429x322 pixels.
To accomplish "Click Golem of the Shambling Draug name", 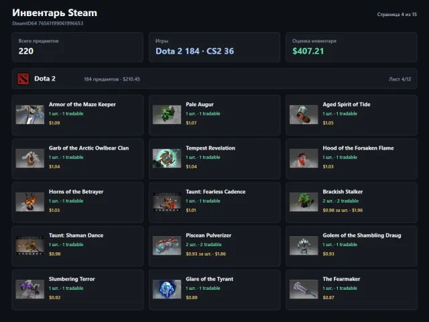I will pos(362,235).
